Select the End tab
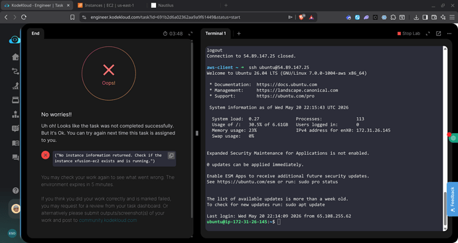This screenshot has height=243, width=458. [35, 34]
